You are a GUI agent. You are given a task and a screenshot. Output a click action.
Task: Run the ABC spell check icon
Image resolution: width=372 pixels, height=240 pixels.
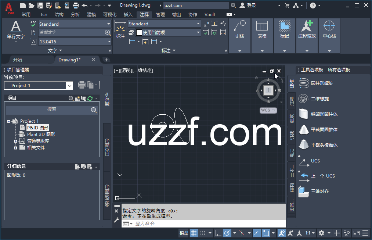click(33, 24)
